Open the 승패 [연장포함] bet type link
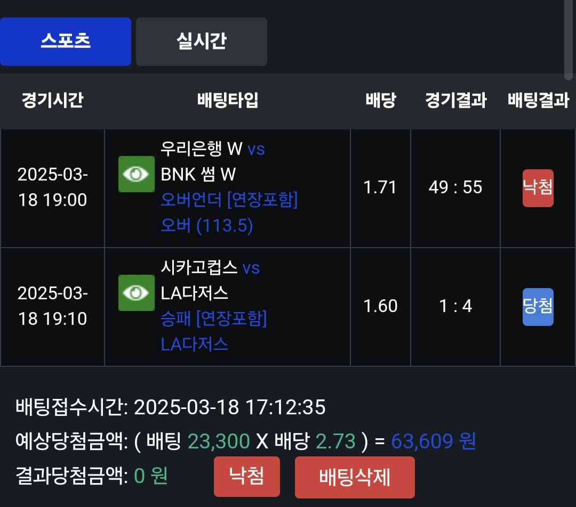Screen dimensions: 576x507 (214, 319)
